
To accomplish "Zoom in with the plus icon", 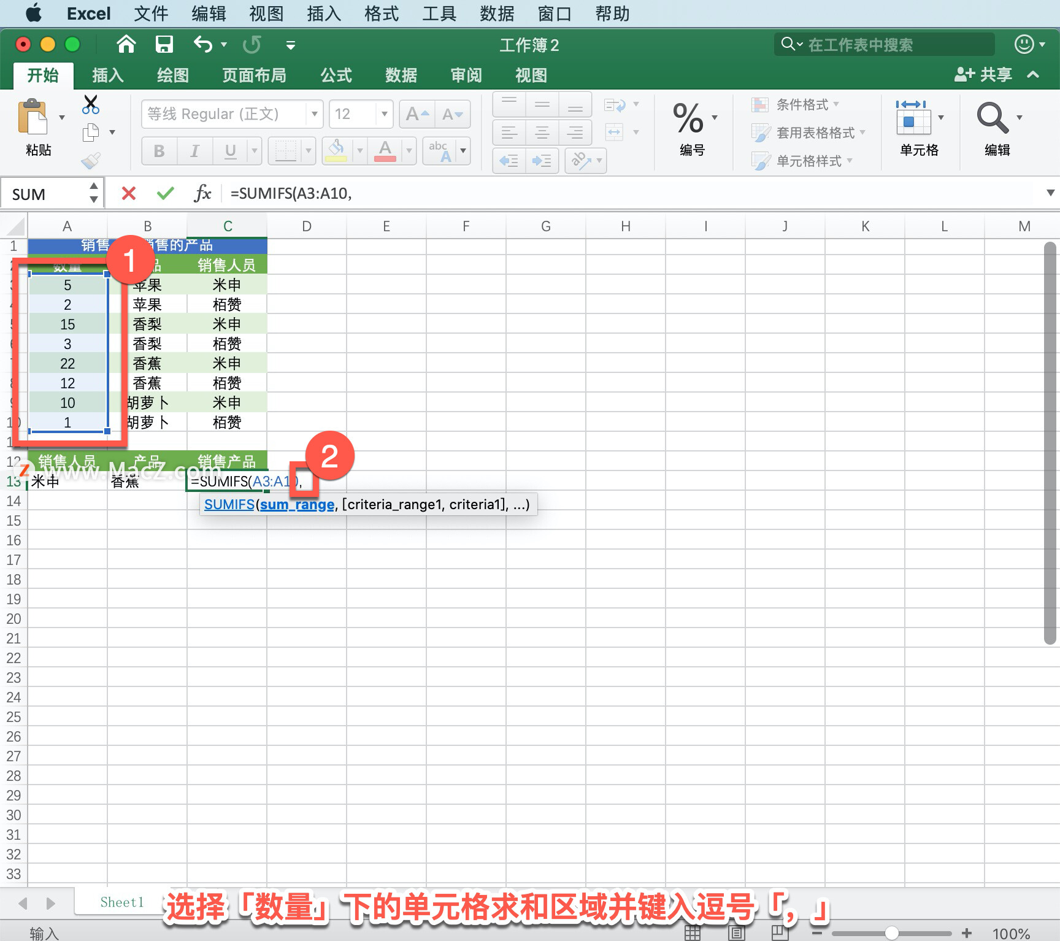I will point(967,933).
